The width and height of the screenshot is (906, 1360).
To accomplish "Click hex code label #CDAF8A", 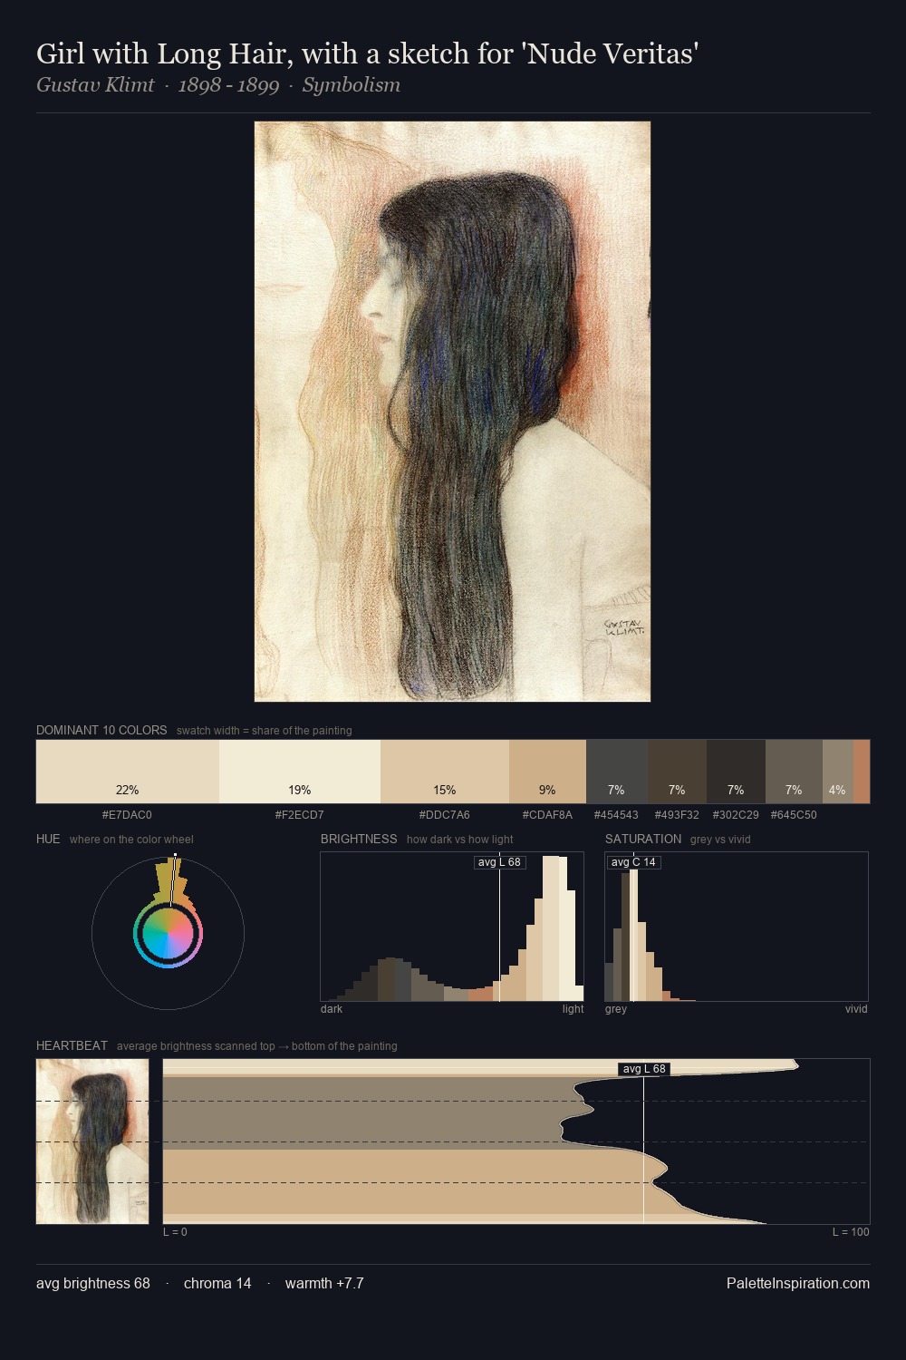I will pyautogui.click(x=547, y=815).
